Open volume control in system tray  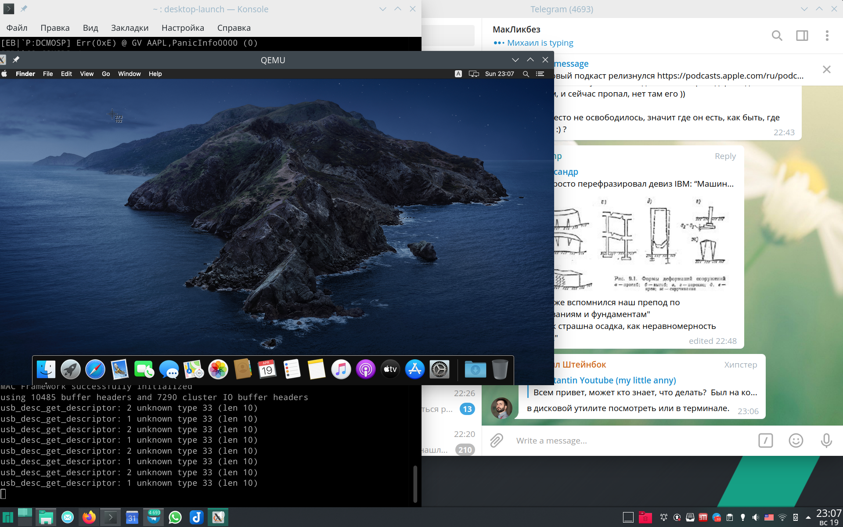click(756, 517)
